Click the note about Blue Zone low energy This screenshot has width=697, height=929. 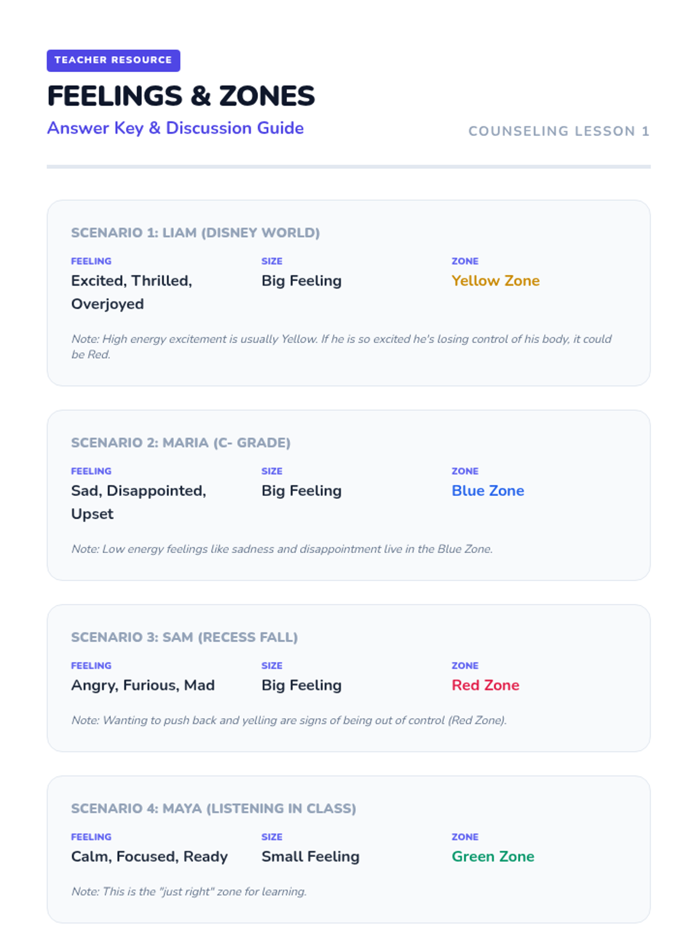tap(282, 549)
